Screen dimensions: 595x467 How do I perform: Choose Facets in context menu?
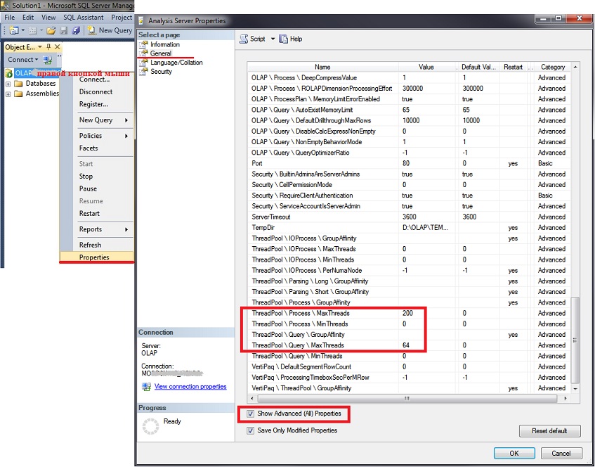[89, 148]
